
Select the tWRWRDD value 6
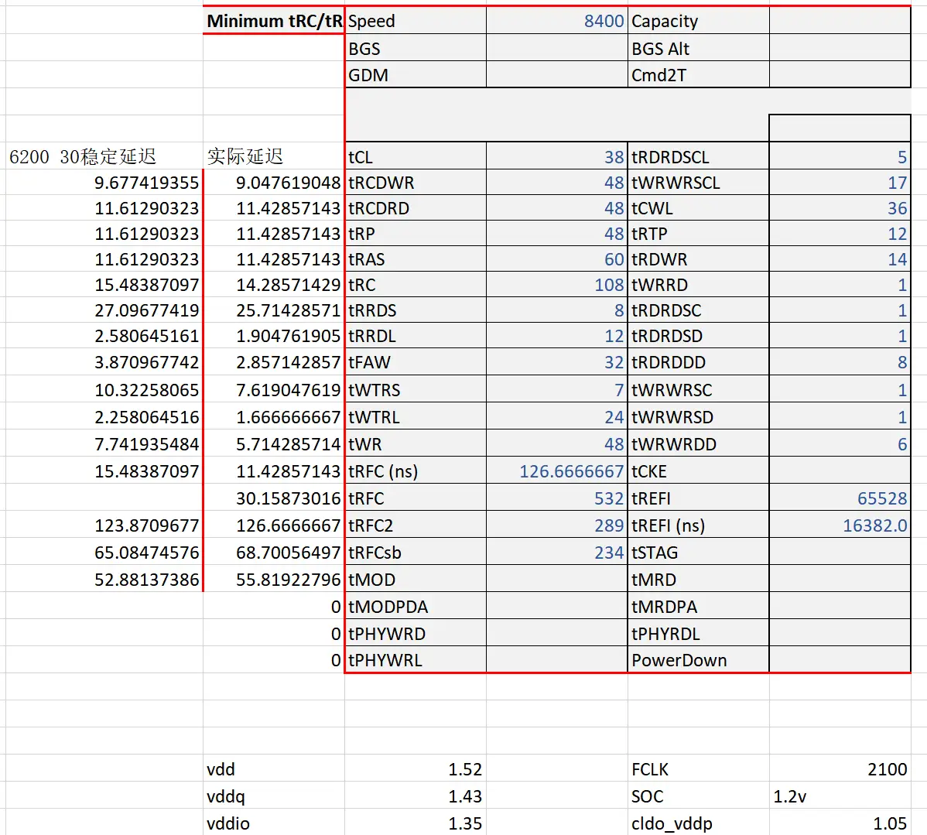pos(840,443)
